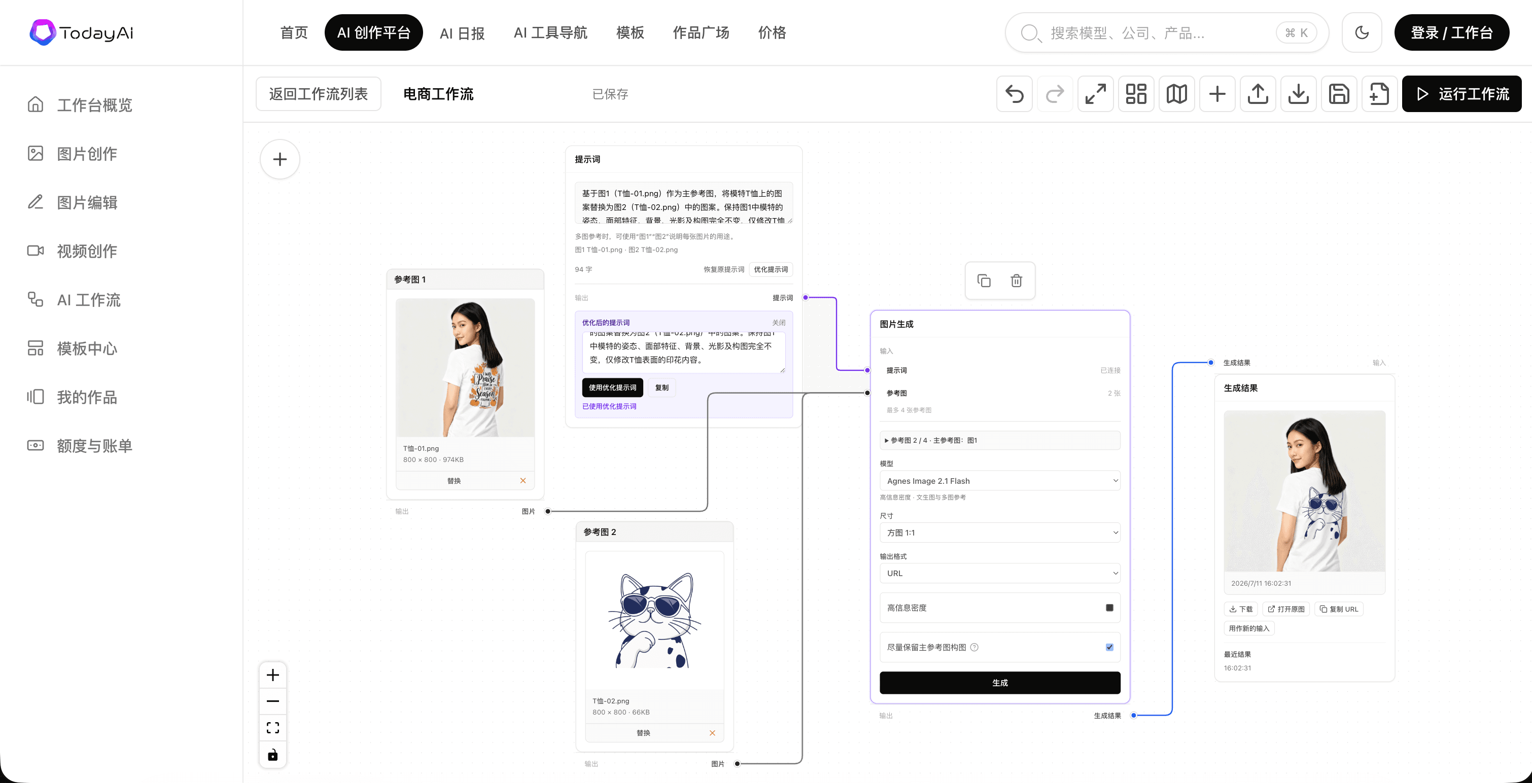This screenshot has width=1532, height=783.
Task: Open the 模型 dropdown Agnes Image 2.1 Flash
Action: [x=1000, y=481]
